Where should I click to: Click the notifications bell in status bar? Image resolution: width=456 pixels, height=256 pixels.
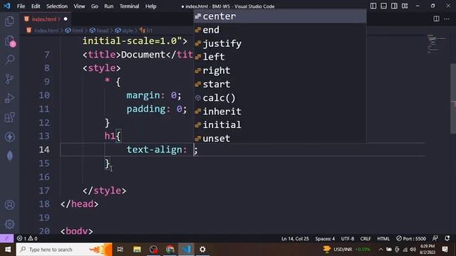[447, 238]
